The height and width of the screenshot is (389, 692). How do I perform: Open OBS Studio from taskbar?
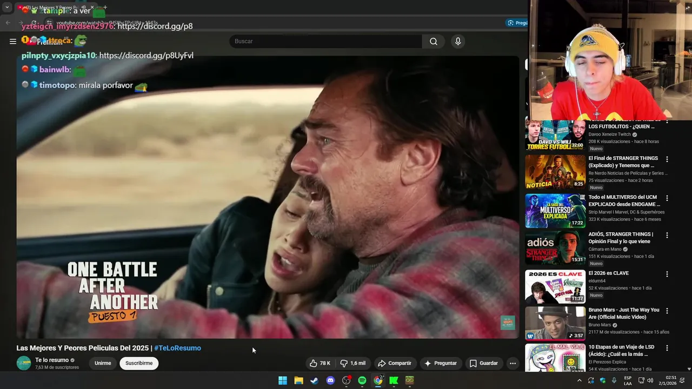click(346, 380)
